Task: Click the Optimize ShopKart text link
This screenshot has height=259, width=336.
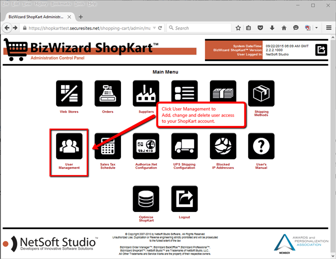Action: [146, 218]
